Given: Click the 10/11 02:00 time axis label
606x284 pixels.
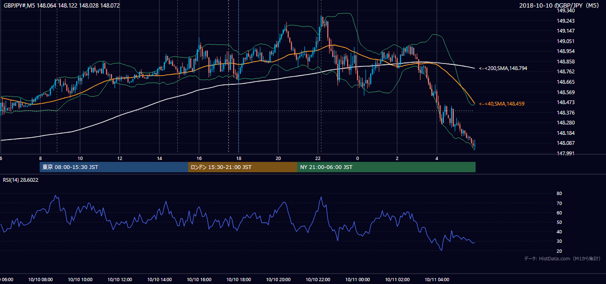Looking at the screenshot, I should click(x=397, y=280).
